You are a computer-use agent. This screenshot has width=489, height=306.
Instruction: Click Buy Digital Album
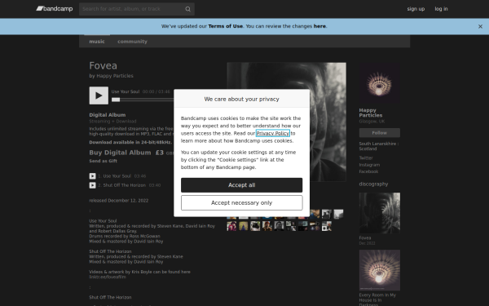pos(120,153)
